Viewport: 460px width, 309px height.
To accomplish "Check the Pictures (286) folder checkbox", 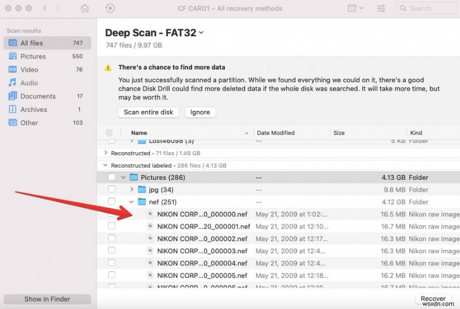I will pyautogui.click(x=112, y=177).
